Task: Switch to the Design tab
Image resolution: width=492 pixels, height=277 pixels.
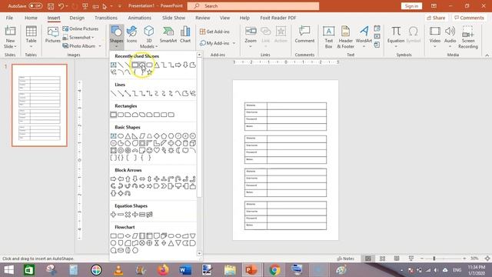Action: click(77, 18)
